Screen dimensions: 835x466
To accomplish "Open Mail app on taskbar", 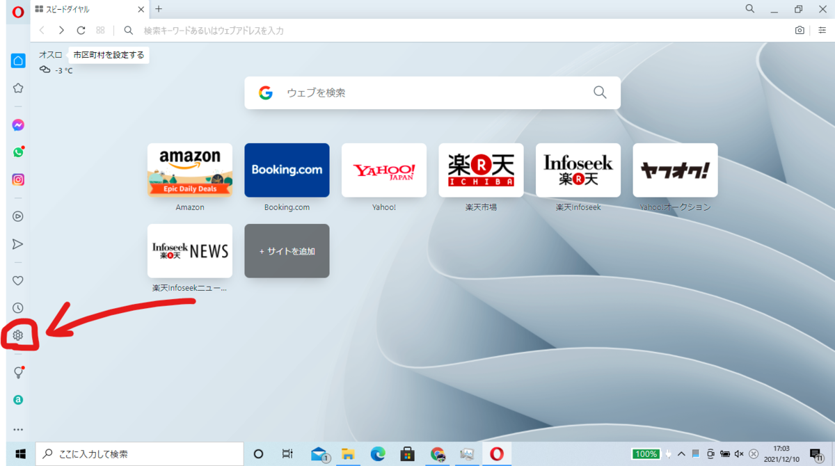I will tap(319, 453).
